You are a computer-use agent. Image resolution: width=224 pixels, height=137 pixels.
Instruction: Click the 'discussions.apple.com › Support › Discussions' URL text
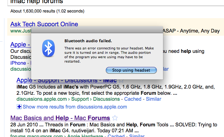click(68, 99)
